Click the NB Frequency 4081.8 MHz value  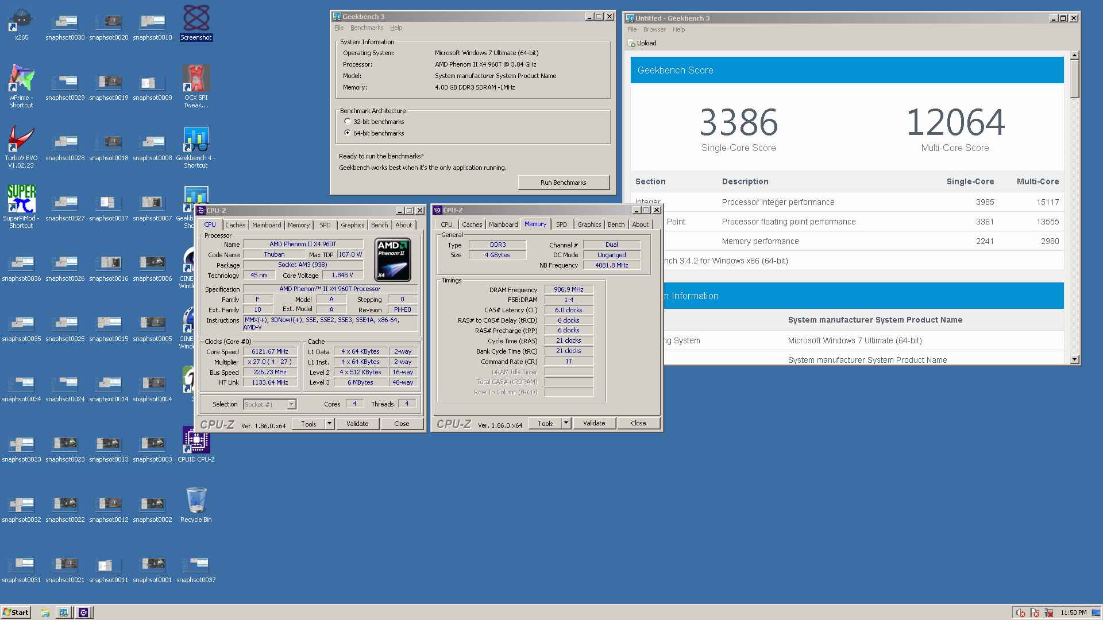611,265
